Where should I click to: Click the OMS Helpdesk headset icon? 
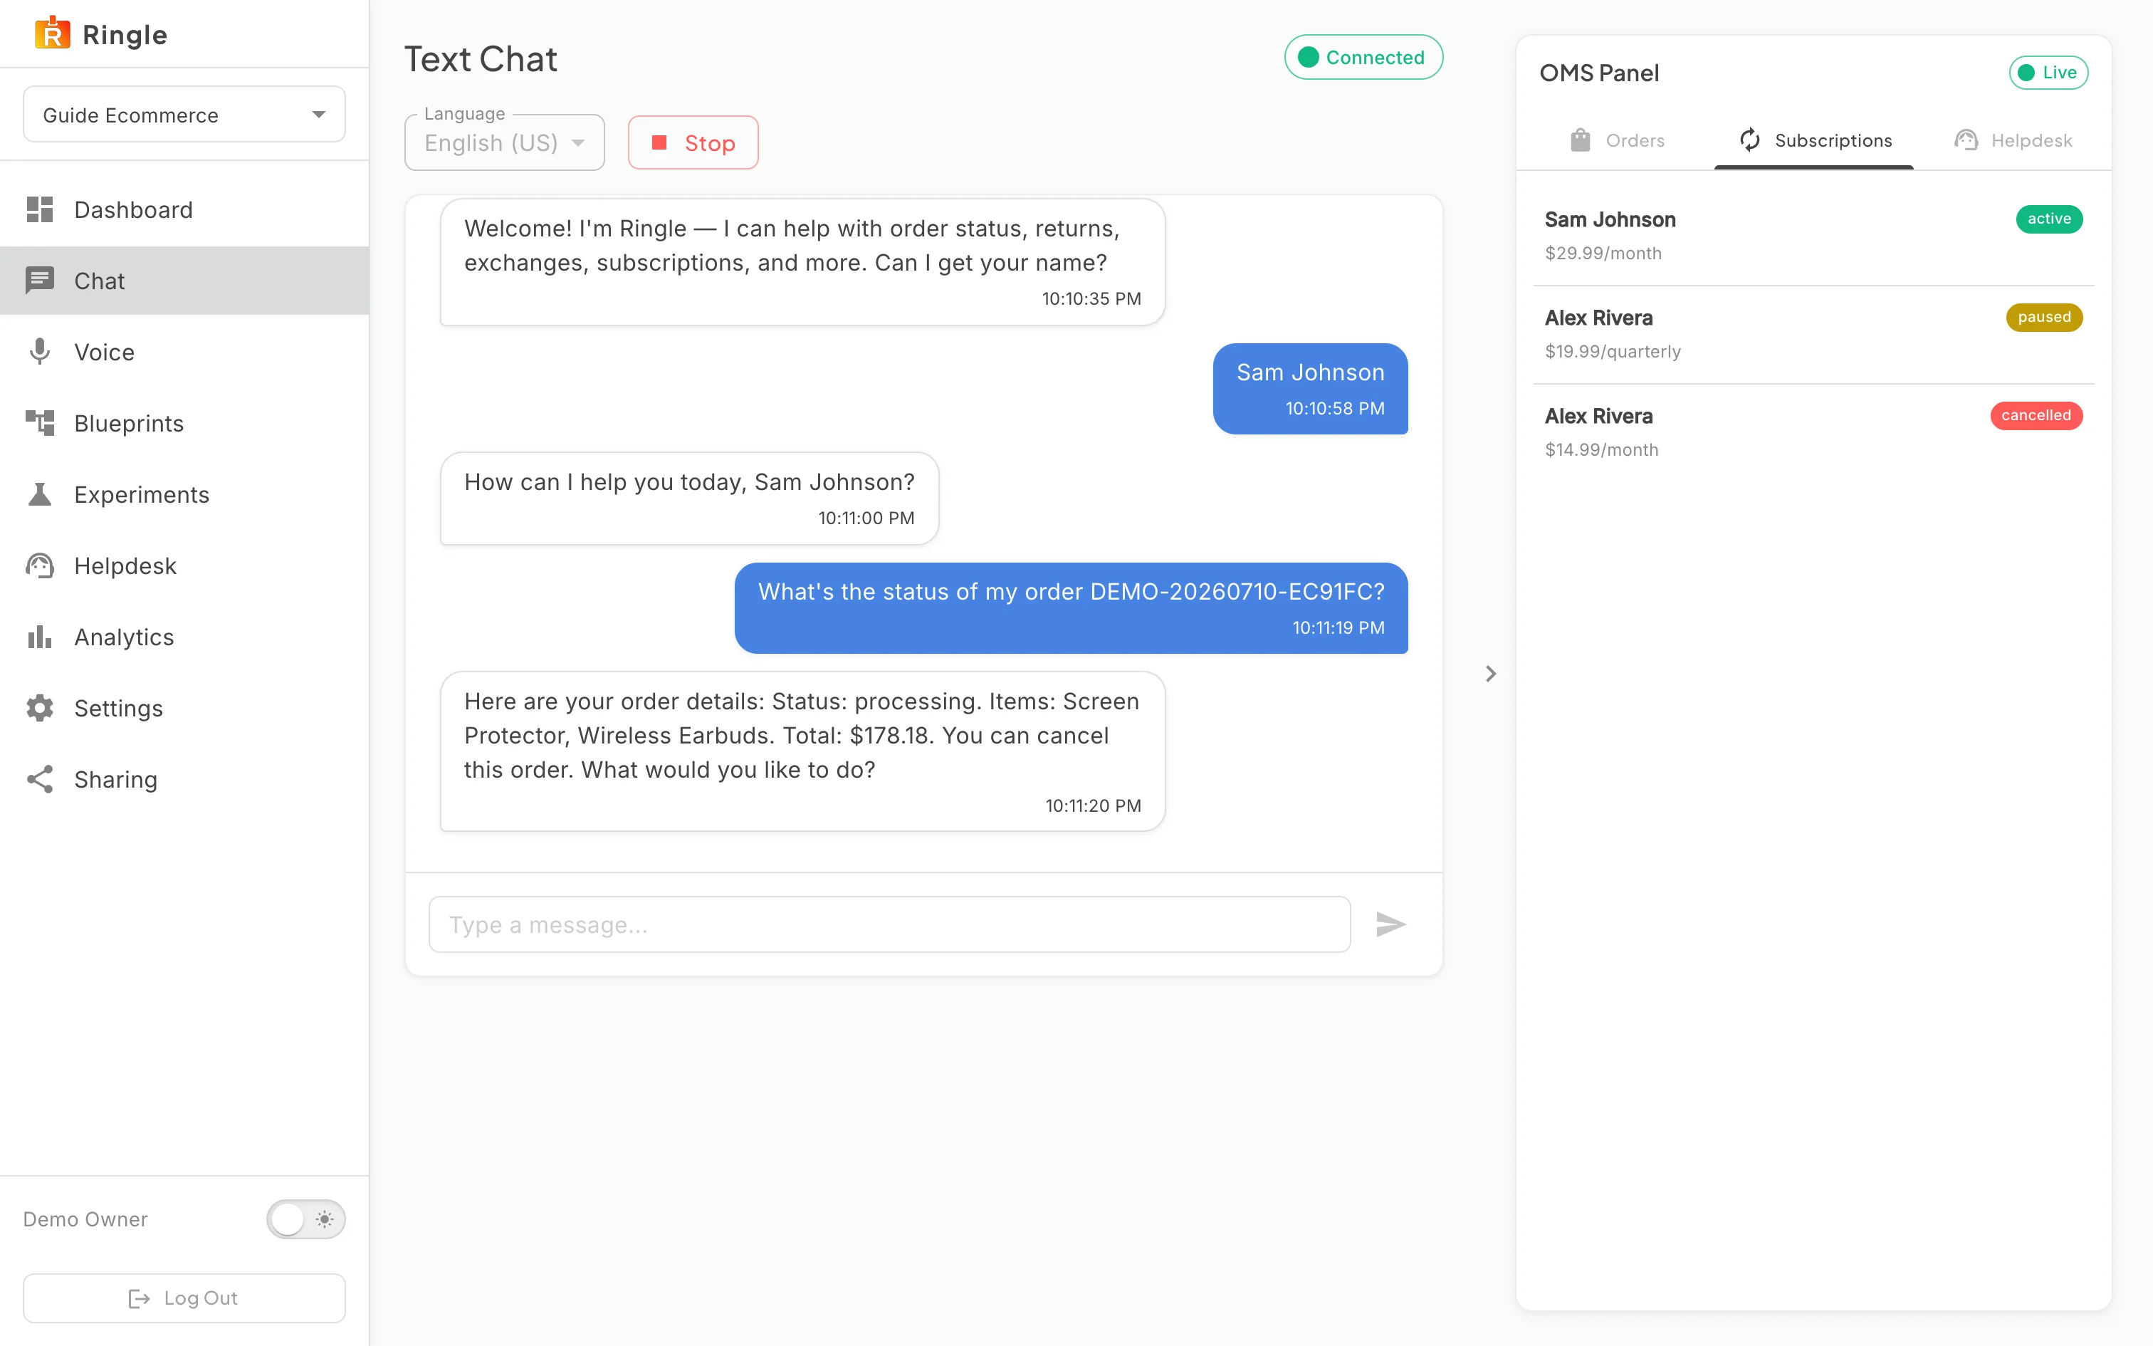click(x=1966, y=140)
